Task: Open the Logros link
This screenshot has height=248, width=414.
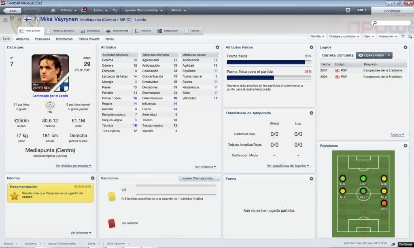Action: point(397,135)
